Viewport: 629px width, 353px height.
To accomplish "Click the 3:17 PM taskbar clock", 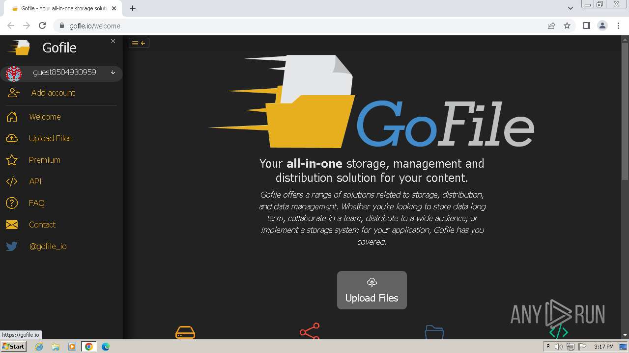I will click(x=604, y=347).
